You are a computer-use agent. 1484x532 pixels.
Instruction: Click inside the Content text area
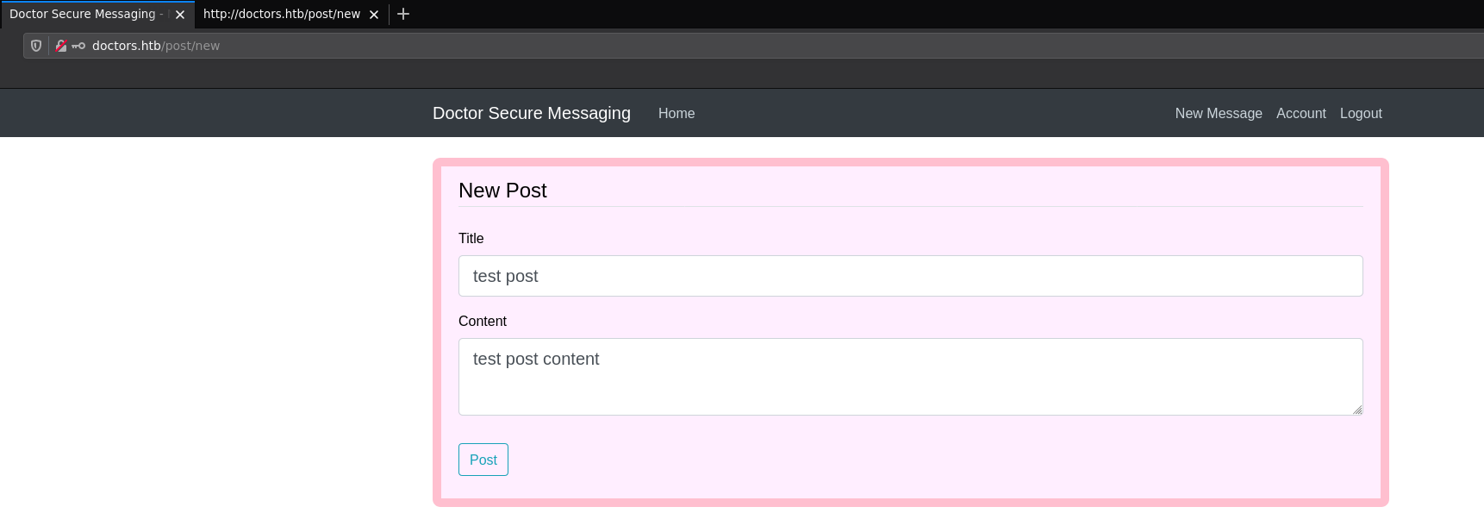pyautogui.click(x=910, y=377)
